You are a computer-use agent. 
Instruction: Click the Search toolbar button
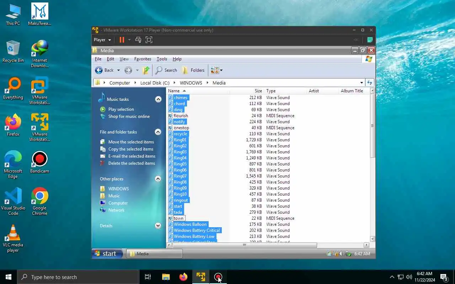[166, 70]
